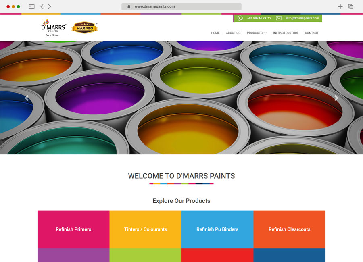363x262 pixels.
Task: Open the Contact page link
Action: click(x=312, y=33)
